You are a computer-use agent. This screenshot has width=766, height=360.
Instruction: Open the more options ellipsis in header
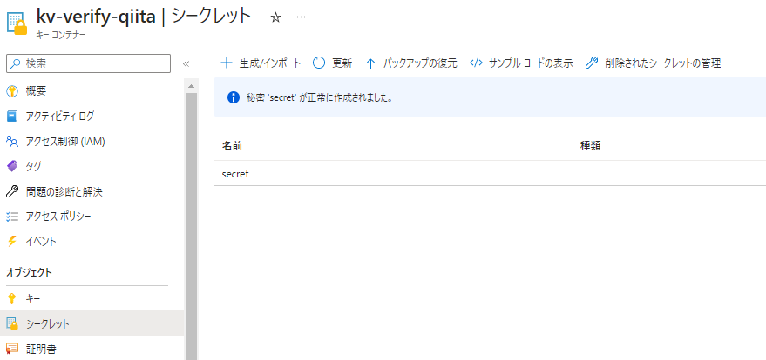click(x=302, y=17)
